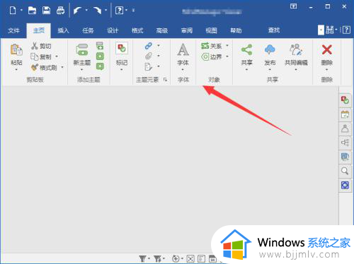Click the first filter funnel in status bar

pos(142,259)
